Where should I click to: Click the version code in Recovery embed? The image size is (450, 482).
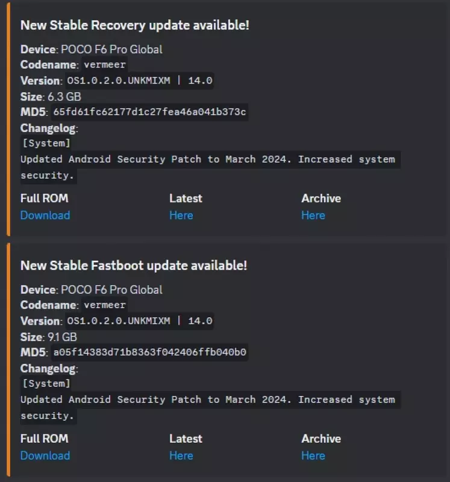point(139,81)
